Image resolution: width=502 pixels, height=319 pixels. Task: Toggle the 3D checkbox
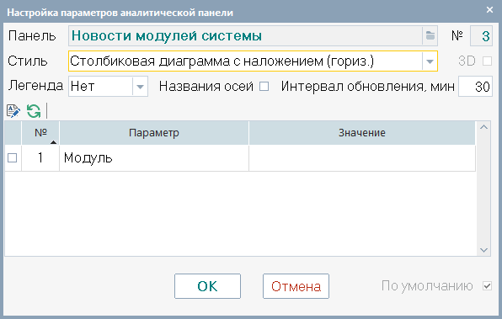pyautogui.click(x=487, y=61)
